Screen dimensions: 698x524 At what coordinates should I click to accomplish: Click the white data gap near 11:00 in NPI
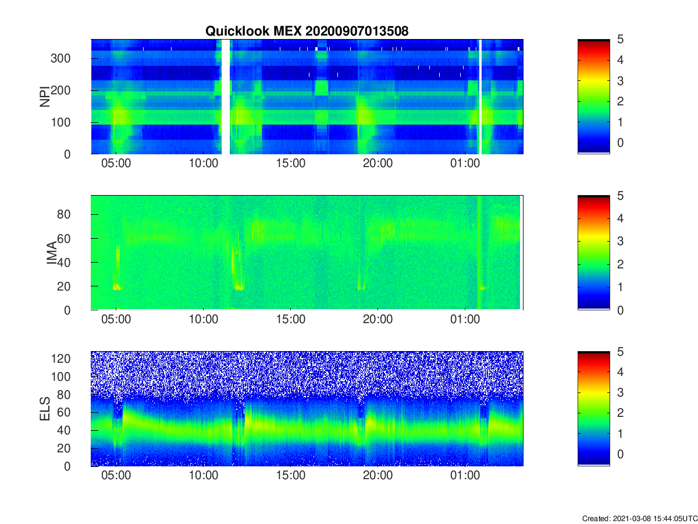(226, 97)
